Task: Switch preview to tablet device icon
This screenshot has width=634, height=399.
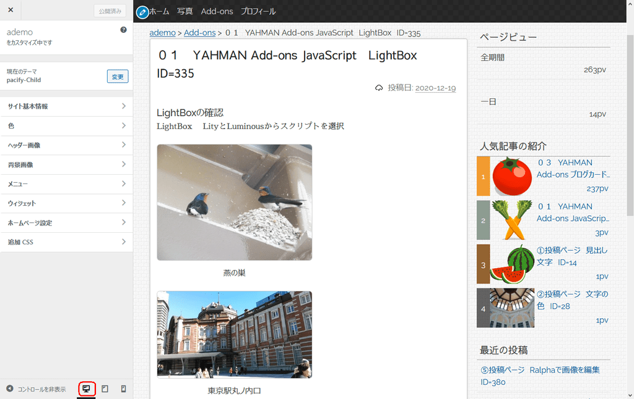Action: tap(105, 389)
